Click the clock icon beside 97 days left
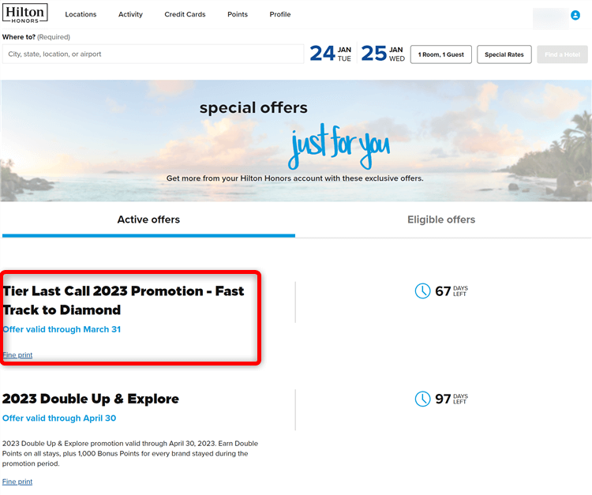The width and height of the screenshot is (592, 495). 422,399
